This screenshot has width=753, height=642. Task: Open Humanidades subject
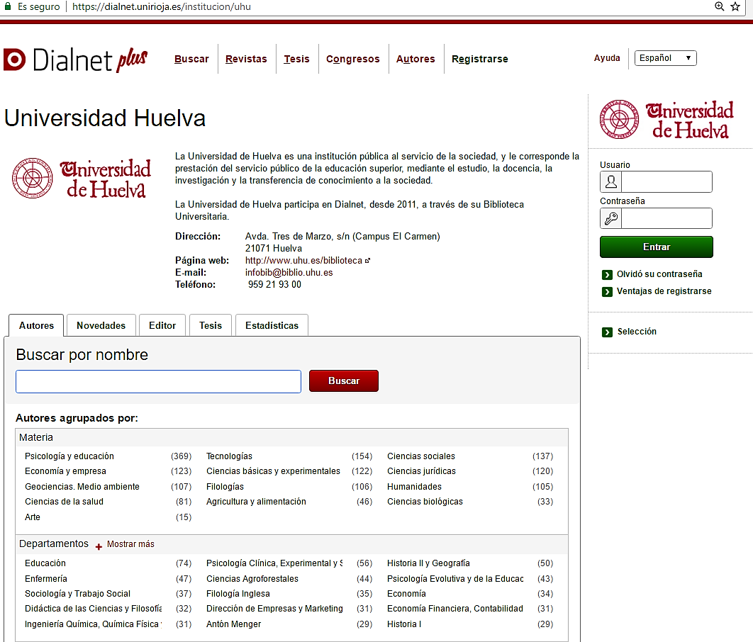click(414, 487)
